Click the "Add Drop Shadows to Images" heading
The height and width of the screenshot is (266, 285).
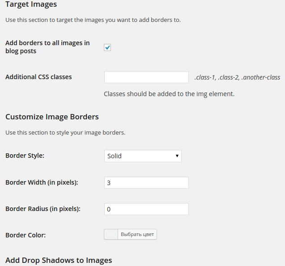coord(59,260)
